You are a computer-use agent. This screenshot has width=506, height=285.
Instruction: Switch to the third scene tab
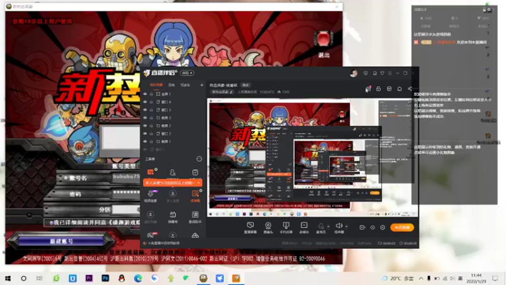click(185, 85)
